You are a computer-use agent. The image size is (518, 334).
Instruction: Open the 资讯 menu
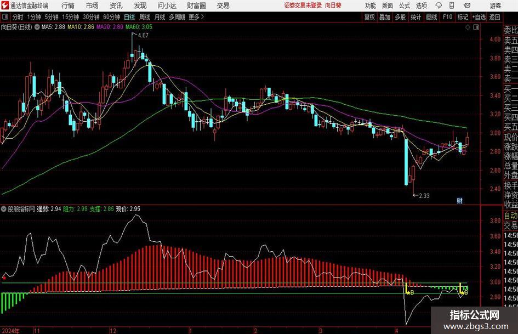point(116,5)
